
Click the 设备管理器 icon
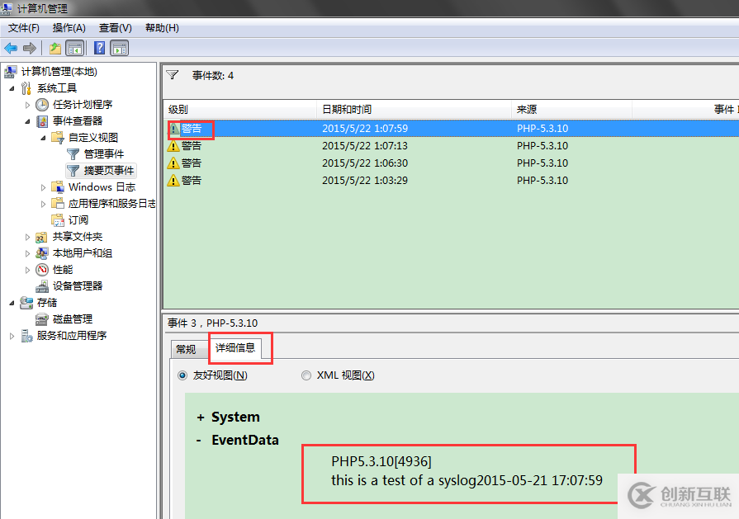tap(42, 286)
